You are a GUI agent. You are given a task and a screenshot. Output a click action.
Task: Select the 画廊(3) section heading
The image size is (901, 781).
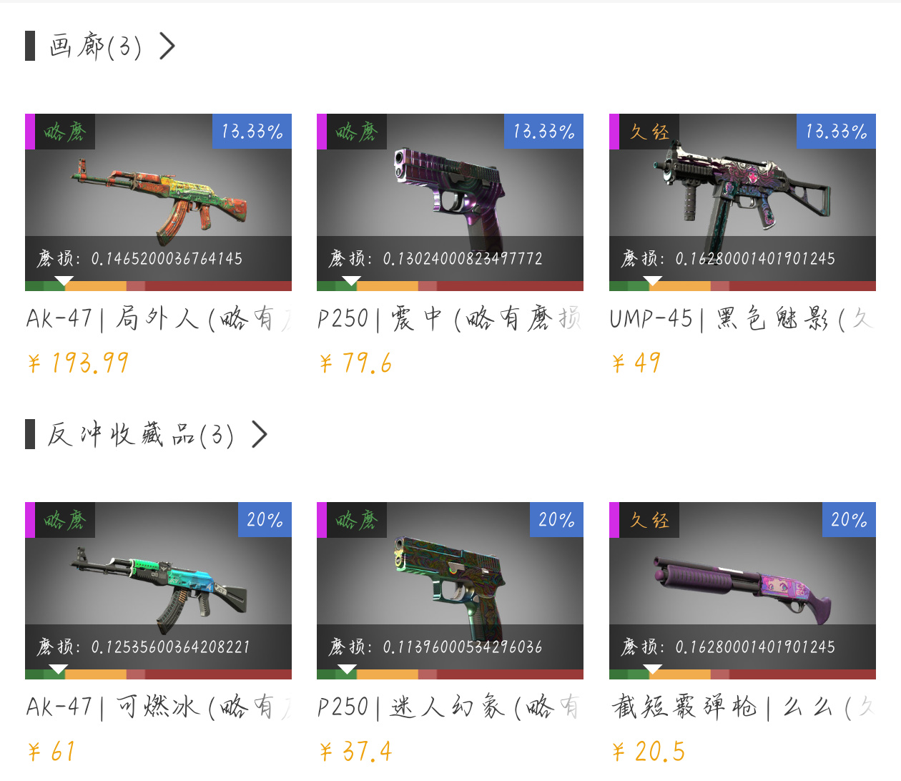[95, 46]
